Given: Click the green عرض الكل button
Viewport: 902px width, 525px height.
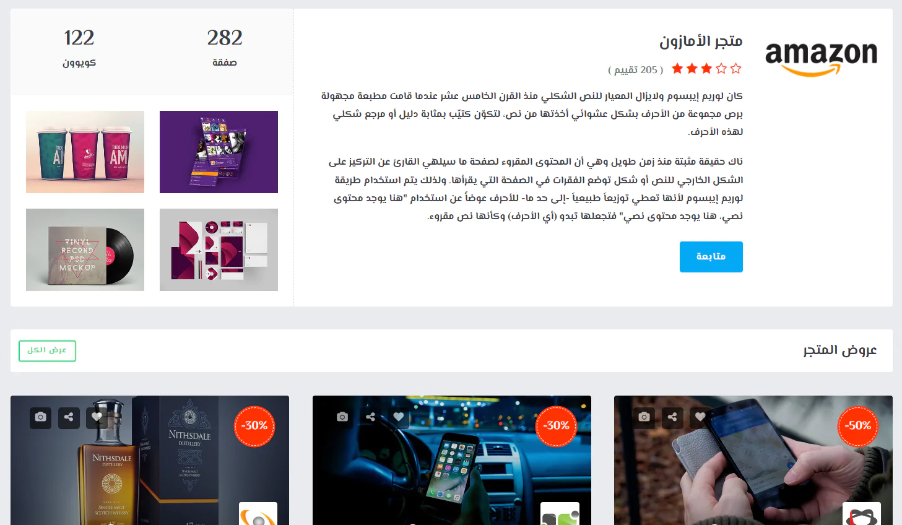Looking at the screenshot, I should pos(47,350).
